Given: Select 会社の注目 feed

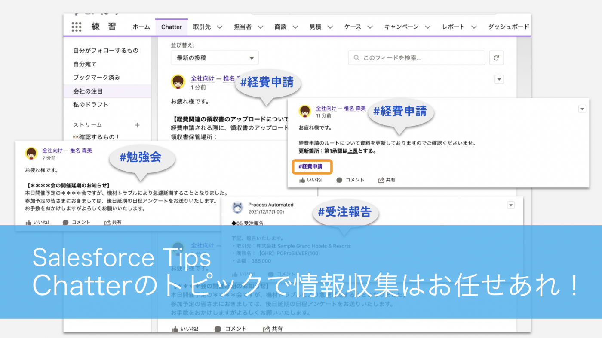Looking at the screenshot, I should click(x=107, y=91).
